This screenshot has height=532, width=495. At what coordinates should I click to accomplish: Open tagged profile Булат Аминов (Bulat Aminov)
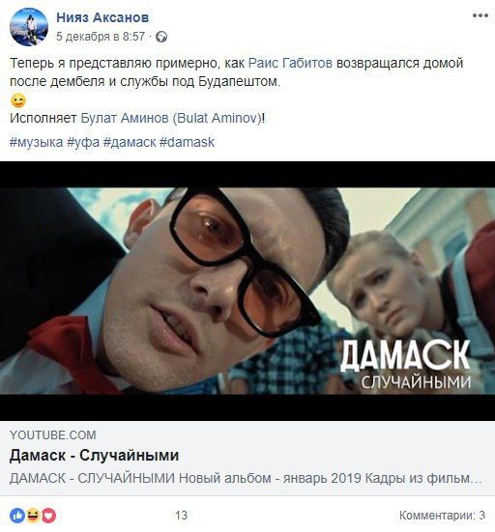[171, 118]
